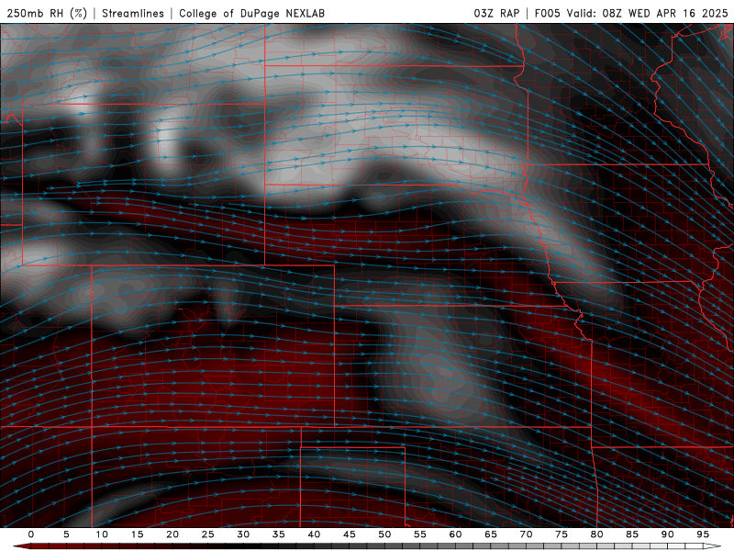The image size is (734, 551).
Task: Click the '40' label on color scale
Action: click(314, 534)
